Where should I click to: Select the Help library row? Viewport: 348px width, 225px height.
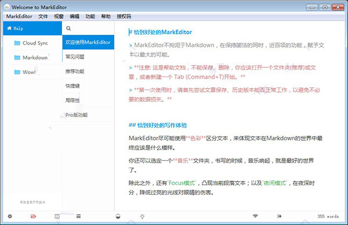point(32,28)
